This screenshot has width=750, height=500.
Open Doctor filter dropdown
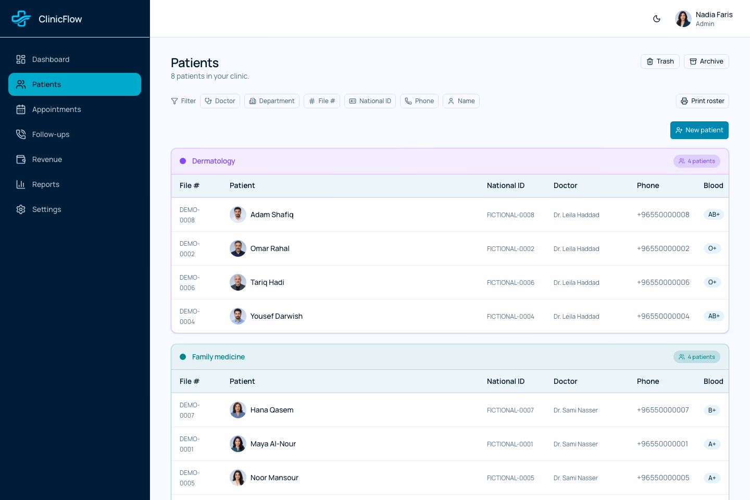220,101
